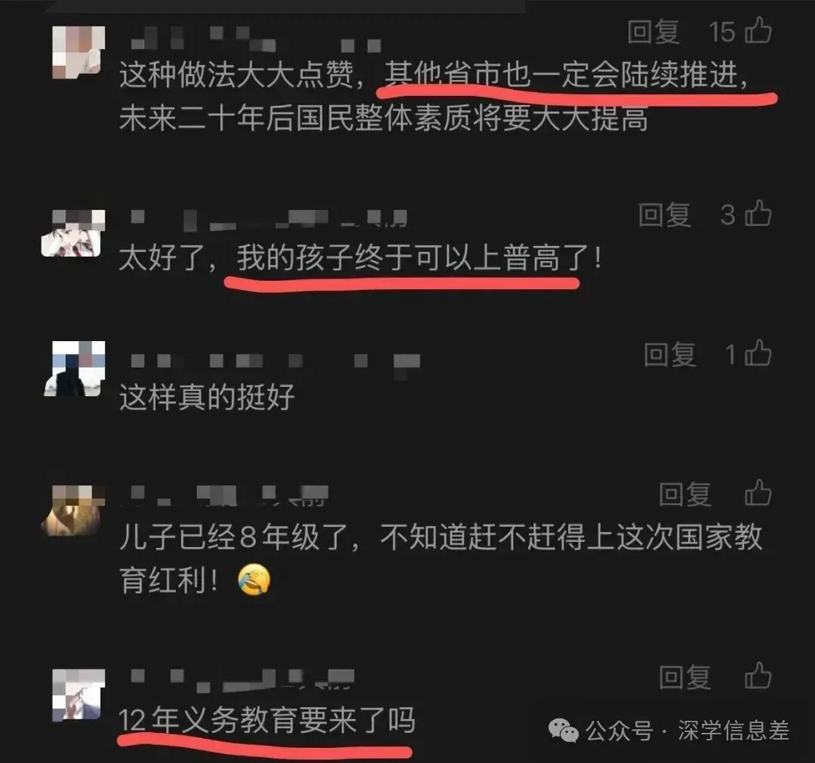The width and height of the screenshot is (815, 763).
Task: Like the 12年义务教育 comment
Action: click(x=758, y=675)
